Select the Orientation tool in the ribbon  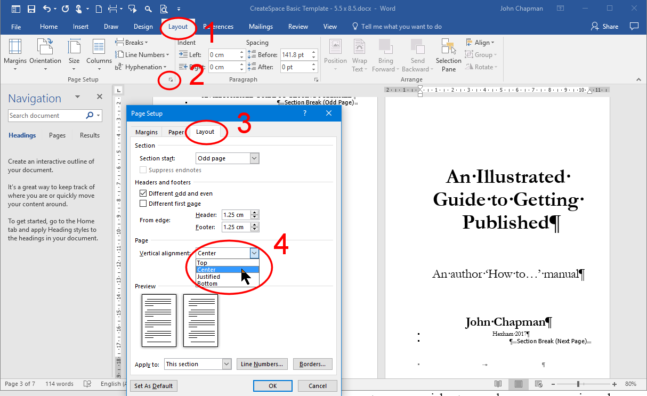click(45, 53)
